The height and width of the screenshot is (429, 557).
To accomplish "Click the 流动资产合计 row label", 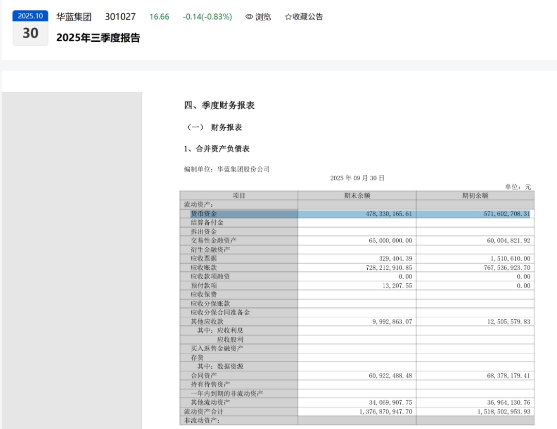I will (204, 411).
